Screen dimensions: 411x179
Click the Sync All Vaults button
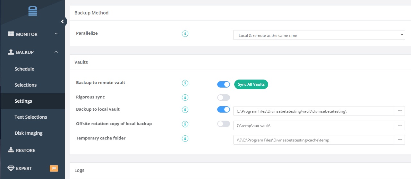pyautogui.click(x=251, y=84)
